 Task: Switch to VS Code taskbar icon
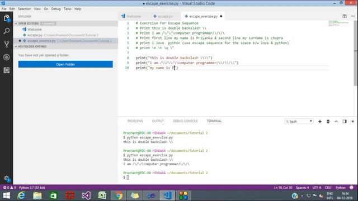[x=167, y=195]
